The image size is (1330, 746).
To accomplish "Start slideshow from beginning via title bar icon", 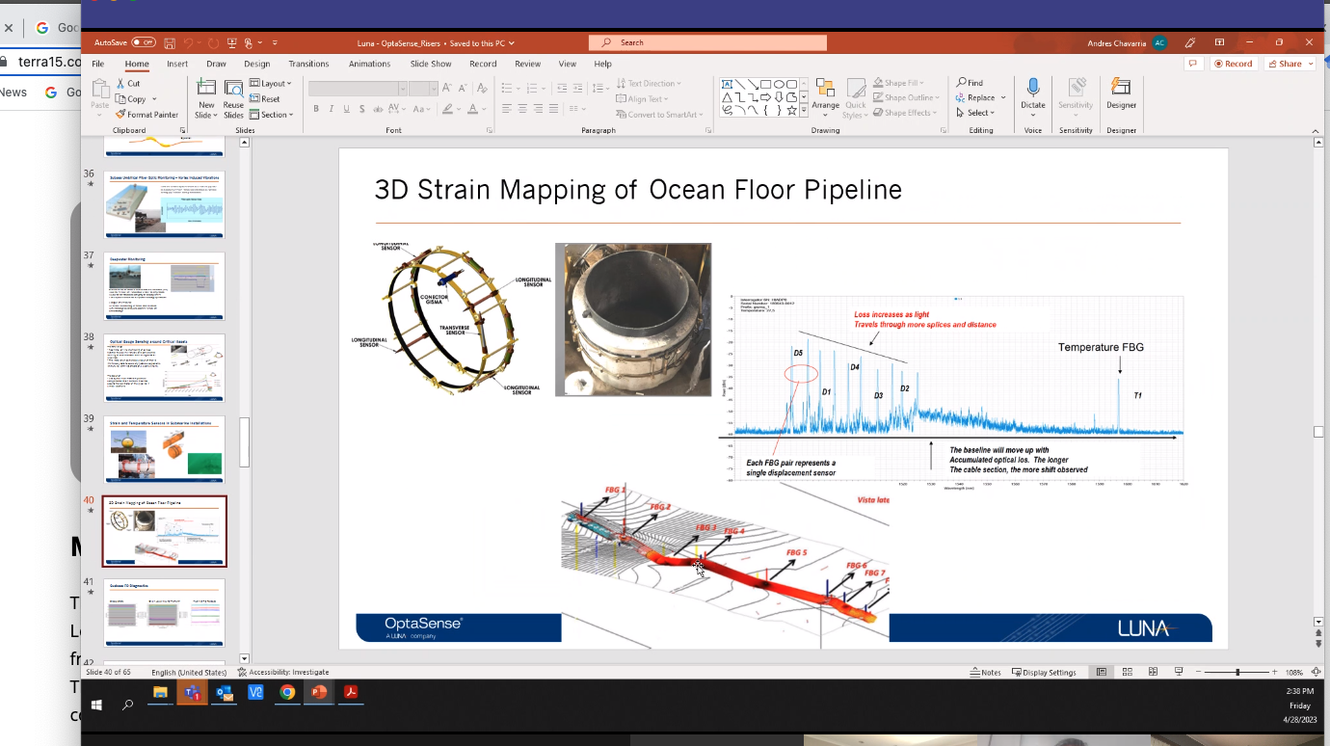I will click(232, 43).
